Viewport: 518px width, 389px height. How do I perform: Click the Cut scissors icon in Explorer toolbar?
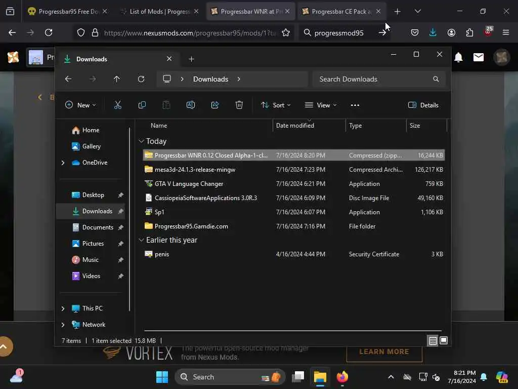[x=117, y=105]
